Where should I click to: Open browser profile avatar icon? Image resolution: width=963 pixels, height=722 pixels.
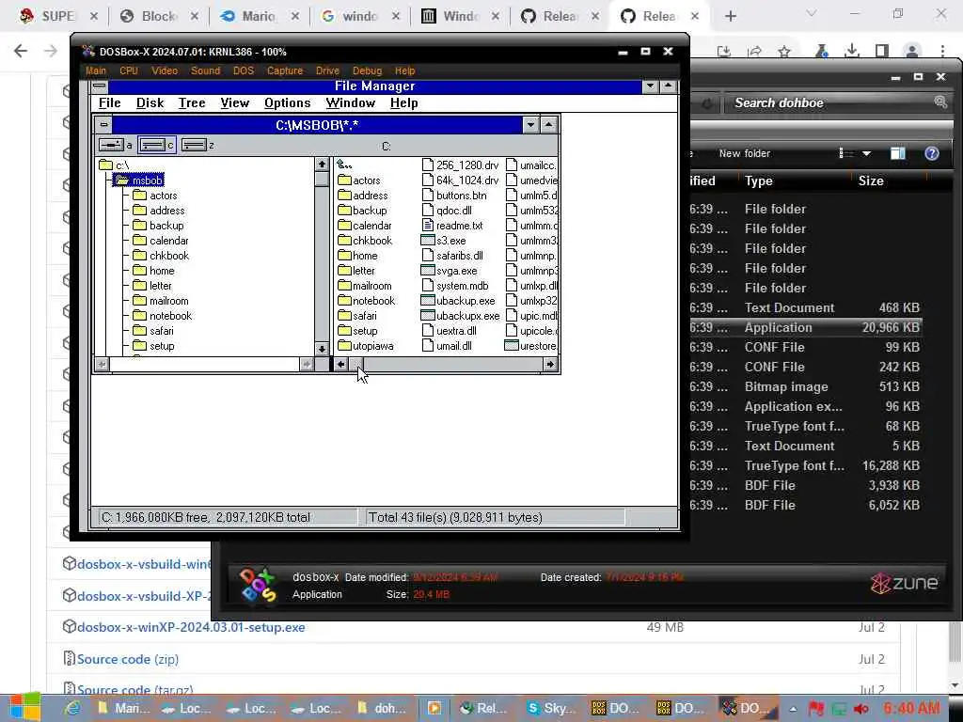point(912,51)
